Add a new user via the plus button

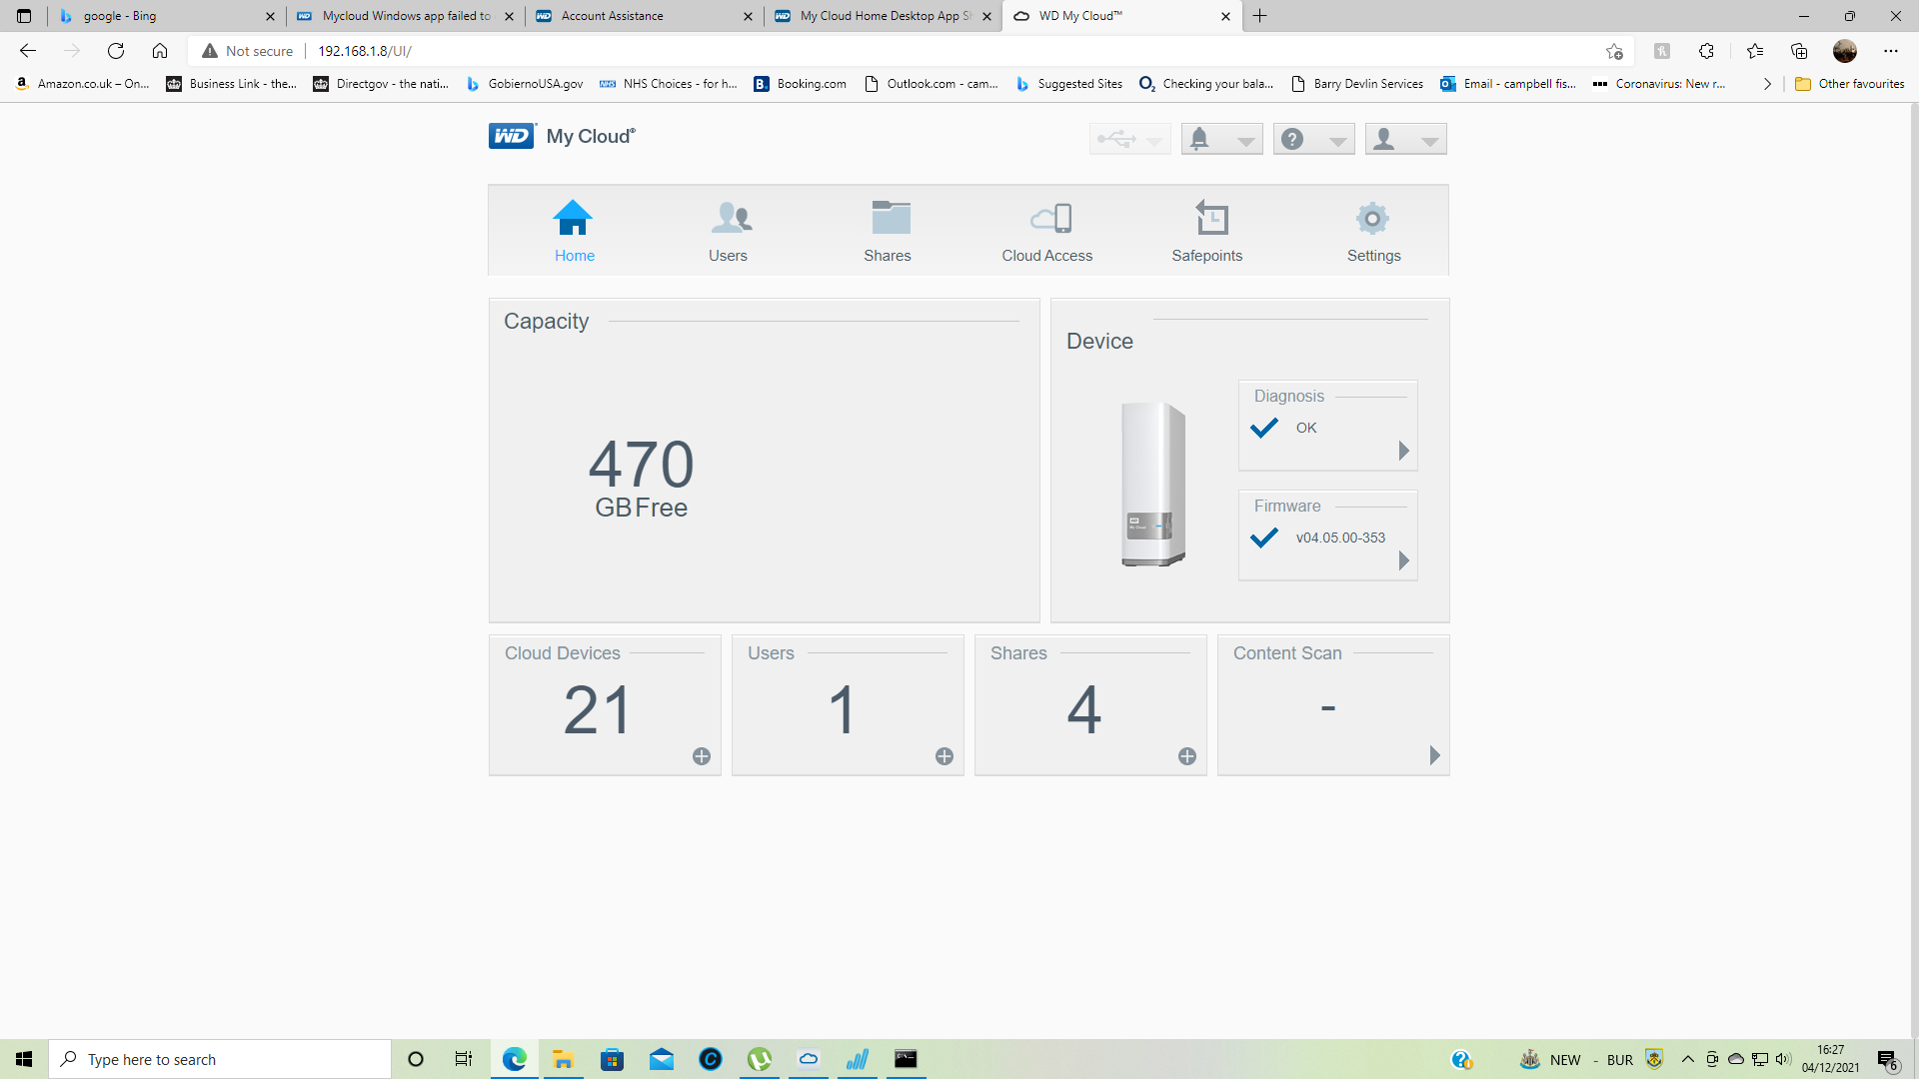click(x=944, y=756)
